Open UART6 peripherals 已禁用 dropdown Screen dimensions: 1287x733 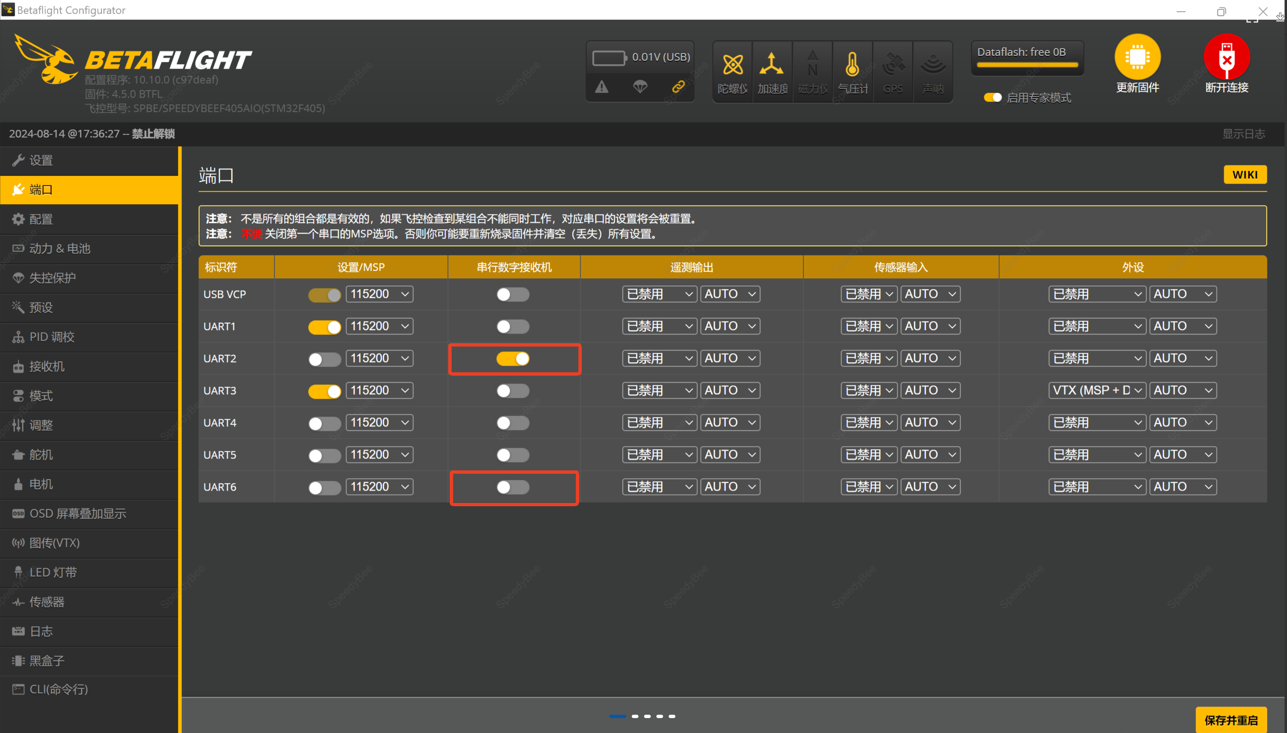pos(1097,487)
